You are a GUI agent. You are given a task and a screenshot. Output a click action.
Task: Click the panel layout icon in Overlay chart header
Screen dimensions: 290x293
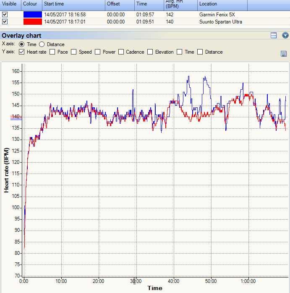pos(274,36)
